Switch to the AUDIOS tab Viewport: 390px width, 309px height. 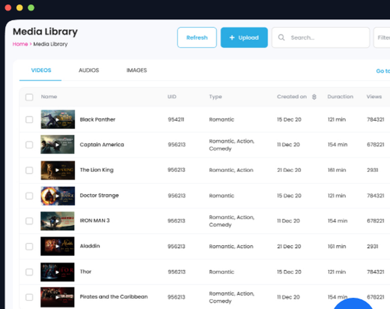(89, 70)
